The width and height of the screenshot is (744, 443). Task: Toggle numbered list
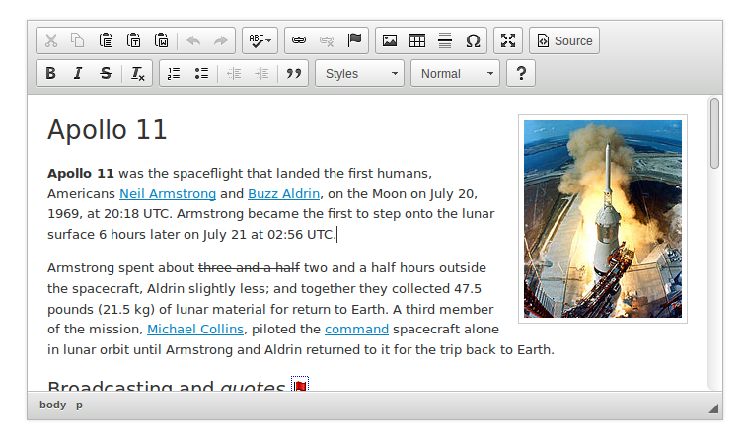tap(174, 74)
